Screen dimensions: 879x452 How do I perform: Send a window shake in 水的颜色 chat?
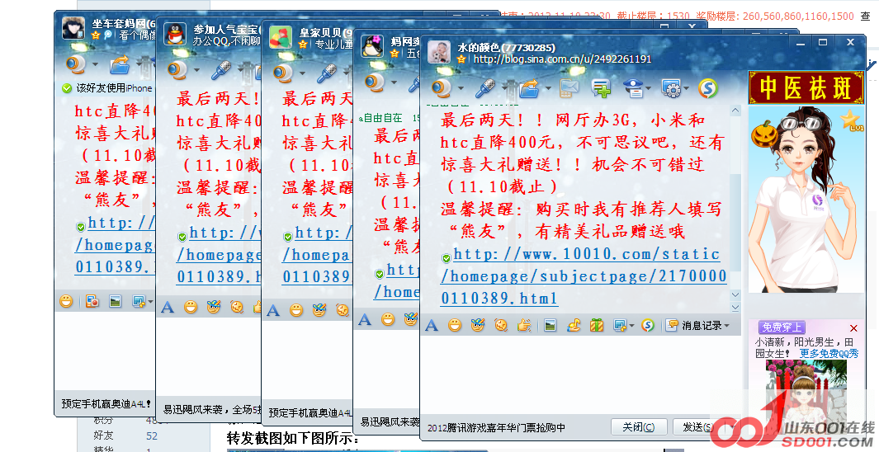click(501, 326)
